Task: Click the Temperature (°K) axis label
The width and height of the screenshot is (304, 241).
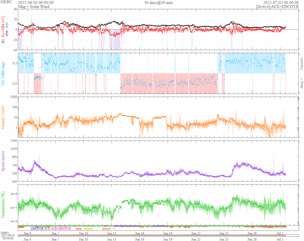Action: pyautogui.click(x=3, y=205)
